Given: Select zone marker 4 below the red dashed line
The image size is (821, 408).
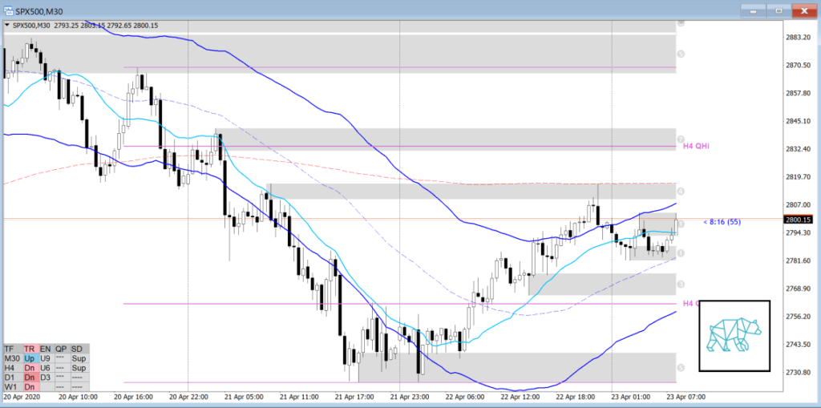Looking at the screenshot, I should [681, 192].
